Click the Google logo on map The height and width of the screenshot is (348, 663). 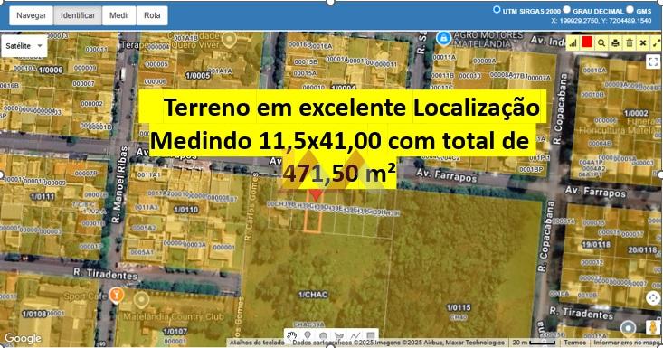pyautogui.click(x=23, y=338)
